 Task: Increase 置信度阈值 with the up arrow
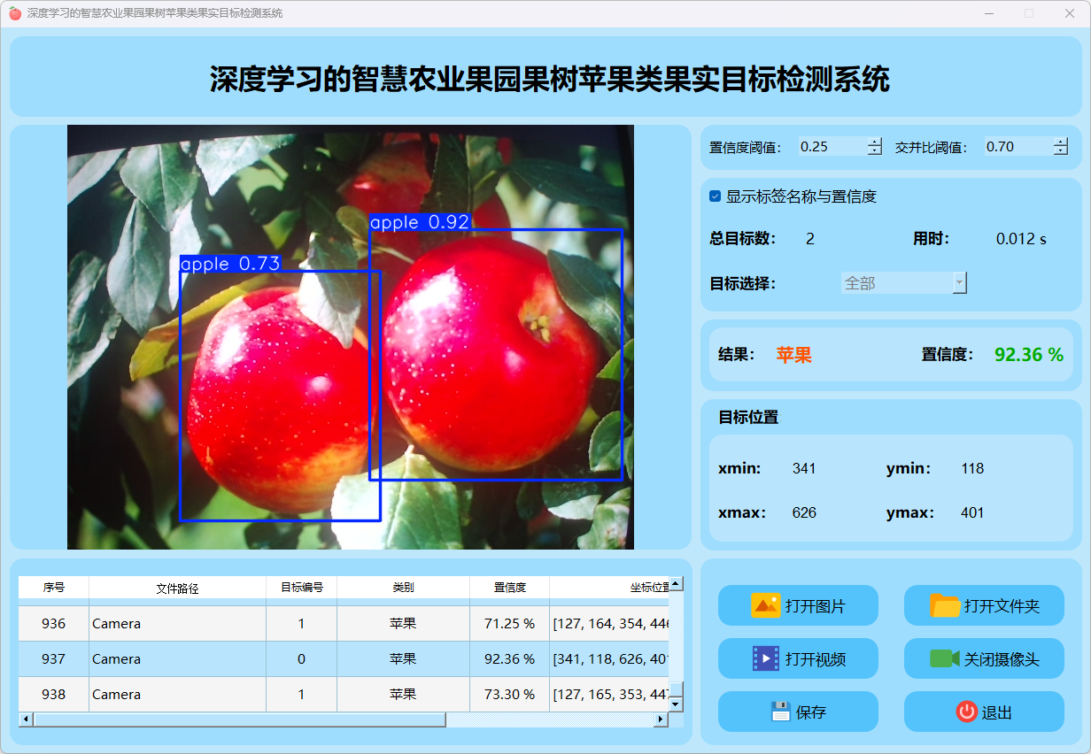click(875, 142)
